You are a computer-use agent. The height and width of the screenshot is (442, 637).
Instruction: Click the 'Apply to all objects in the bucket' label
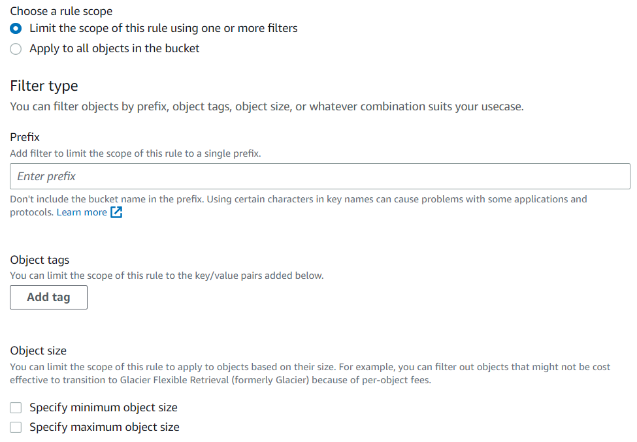click(x=114, y=48)
